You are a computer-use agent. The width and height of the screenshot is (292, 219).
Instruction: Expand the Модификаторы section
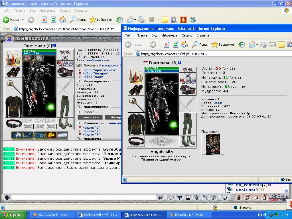(x=78, y=107)
